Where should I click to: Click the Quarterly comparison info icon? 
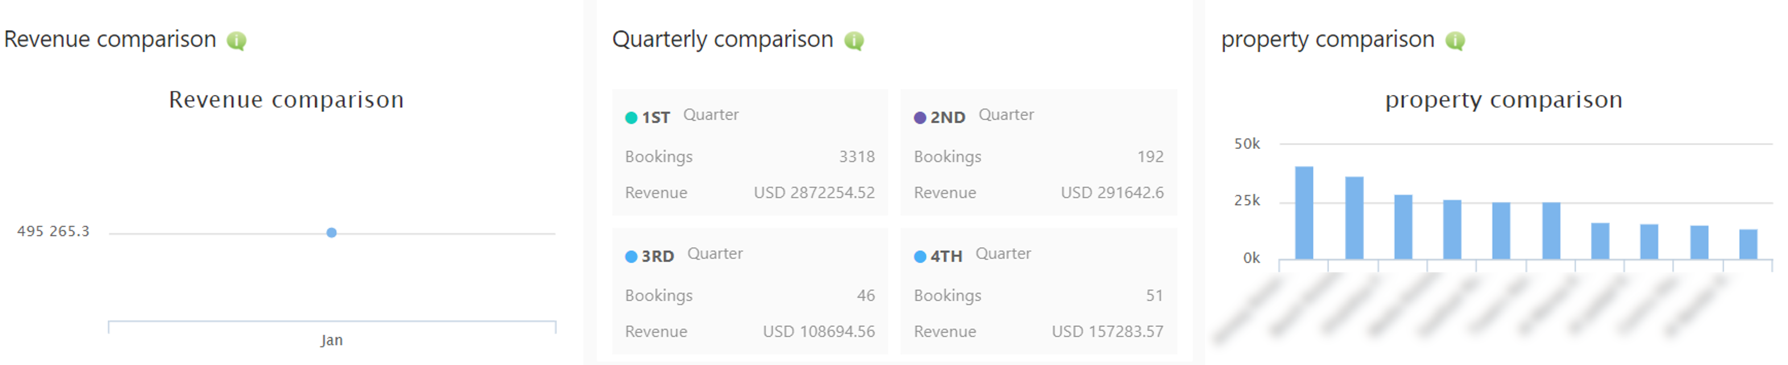point(854,41)
